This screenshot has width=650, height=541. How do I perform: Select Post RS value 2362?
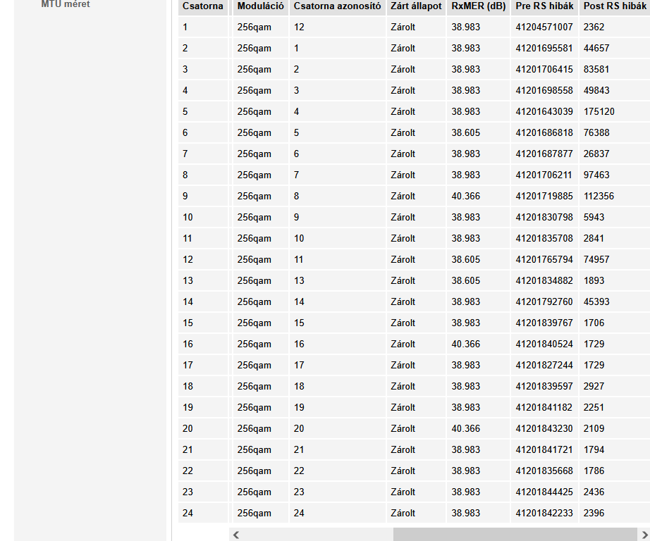click(x=594, y=27)
